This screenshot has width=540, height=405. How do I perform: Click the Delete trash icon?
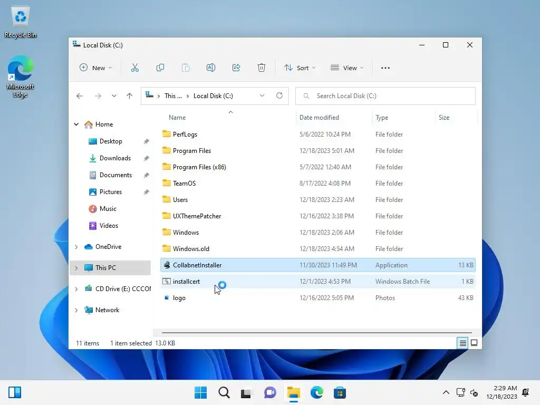point(262,68)
